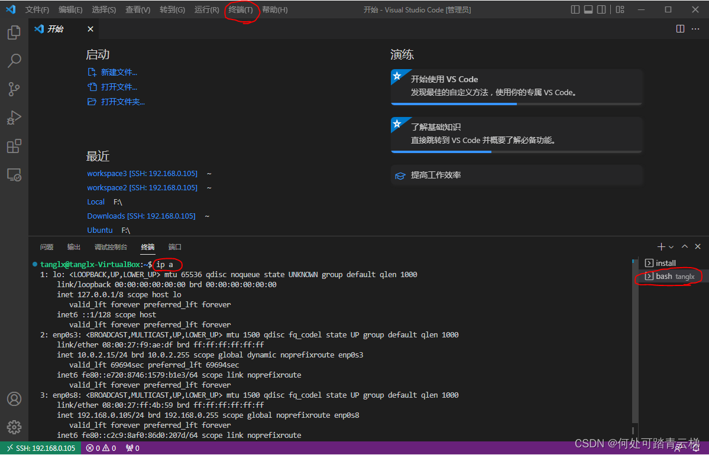Open the 转到(G) menu
Viewport: 709px width, 455px height.
[x=172, y=9]
